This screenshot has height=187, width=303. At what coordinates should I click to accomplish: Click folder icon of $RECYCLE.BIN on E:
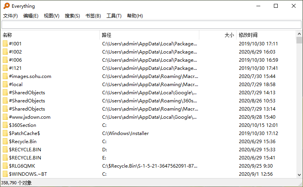point(5,158)
